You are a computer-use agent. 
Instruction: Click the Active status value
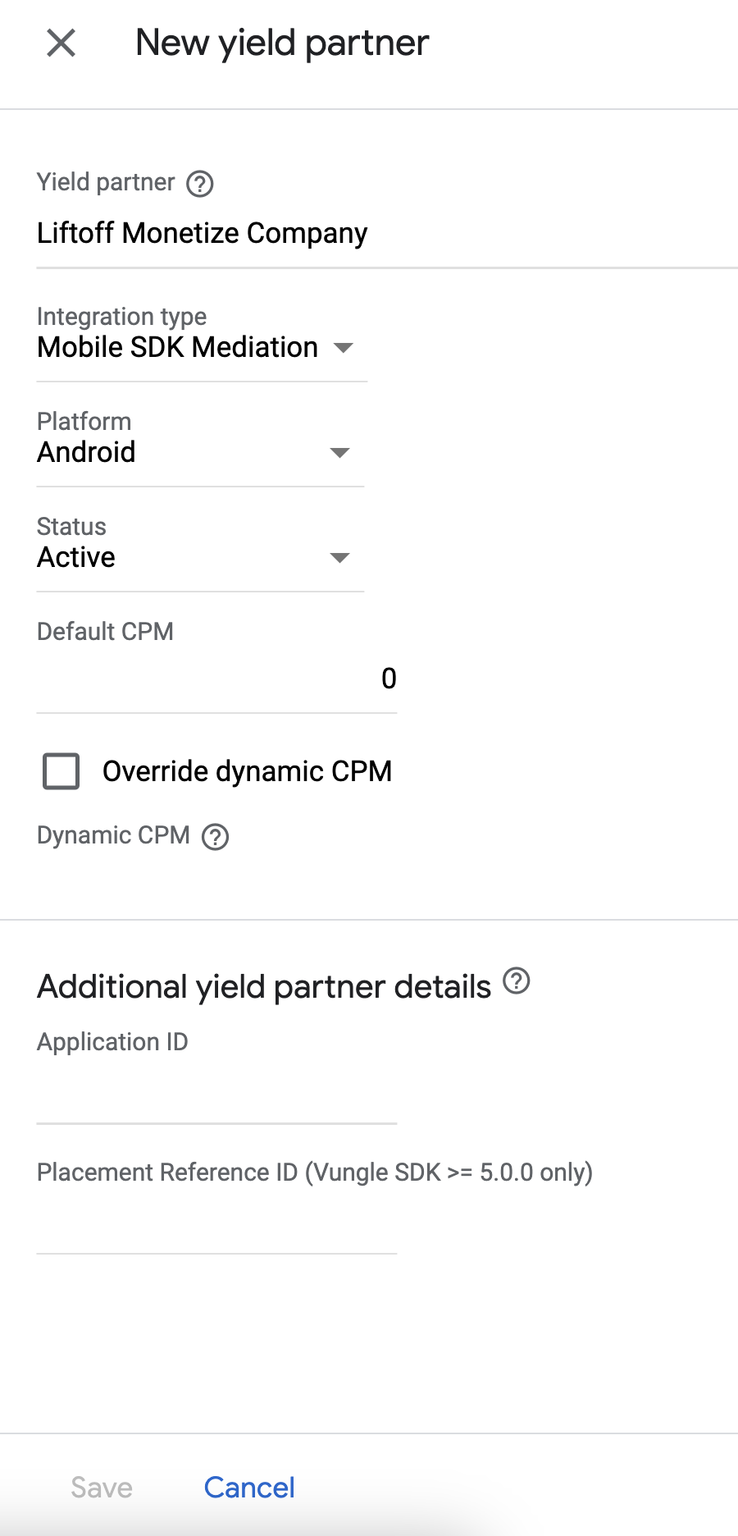point(76,558)
